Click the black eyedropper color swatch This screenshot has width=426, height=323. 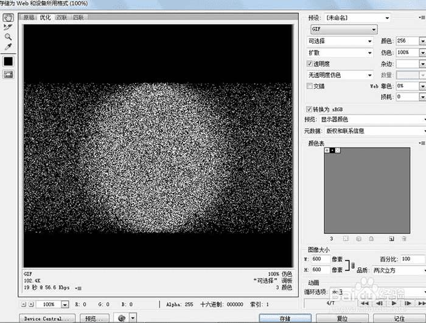(8, 62)
